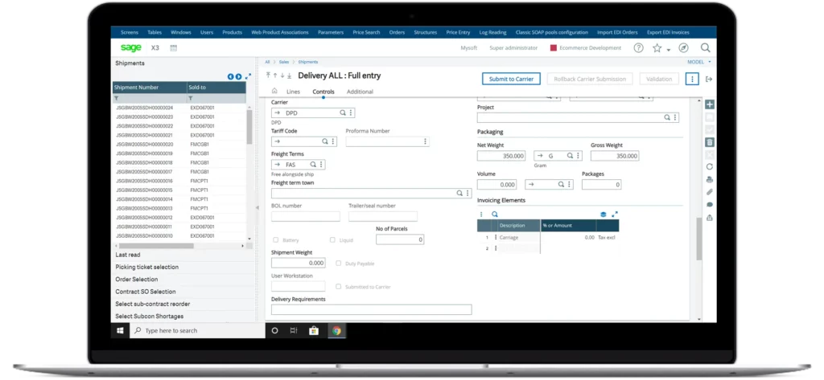
Task: Tick the Submitted to Carrier checkbox
Action: click(339, 287)
